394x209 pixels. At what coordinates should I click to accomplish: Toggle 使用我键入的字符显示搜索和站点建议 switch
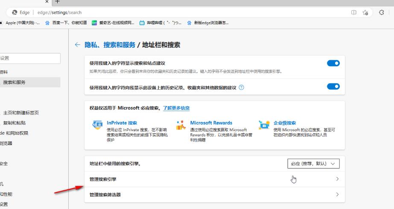click(x=333, y=63)
